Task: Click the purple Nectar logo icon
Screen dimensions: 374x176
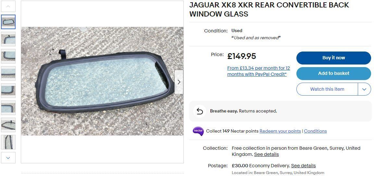Action: [198, 131]
